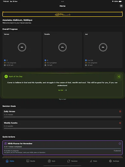Click the Verses in-progress refresh icon
The height and width of the screenshot is (167, 125).
[5, 63]
